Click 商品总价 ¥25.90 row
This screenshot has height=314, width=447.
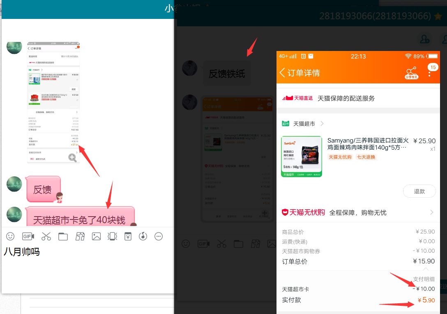[358, 231]
